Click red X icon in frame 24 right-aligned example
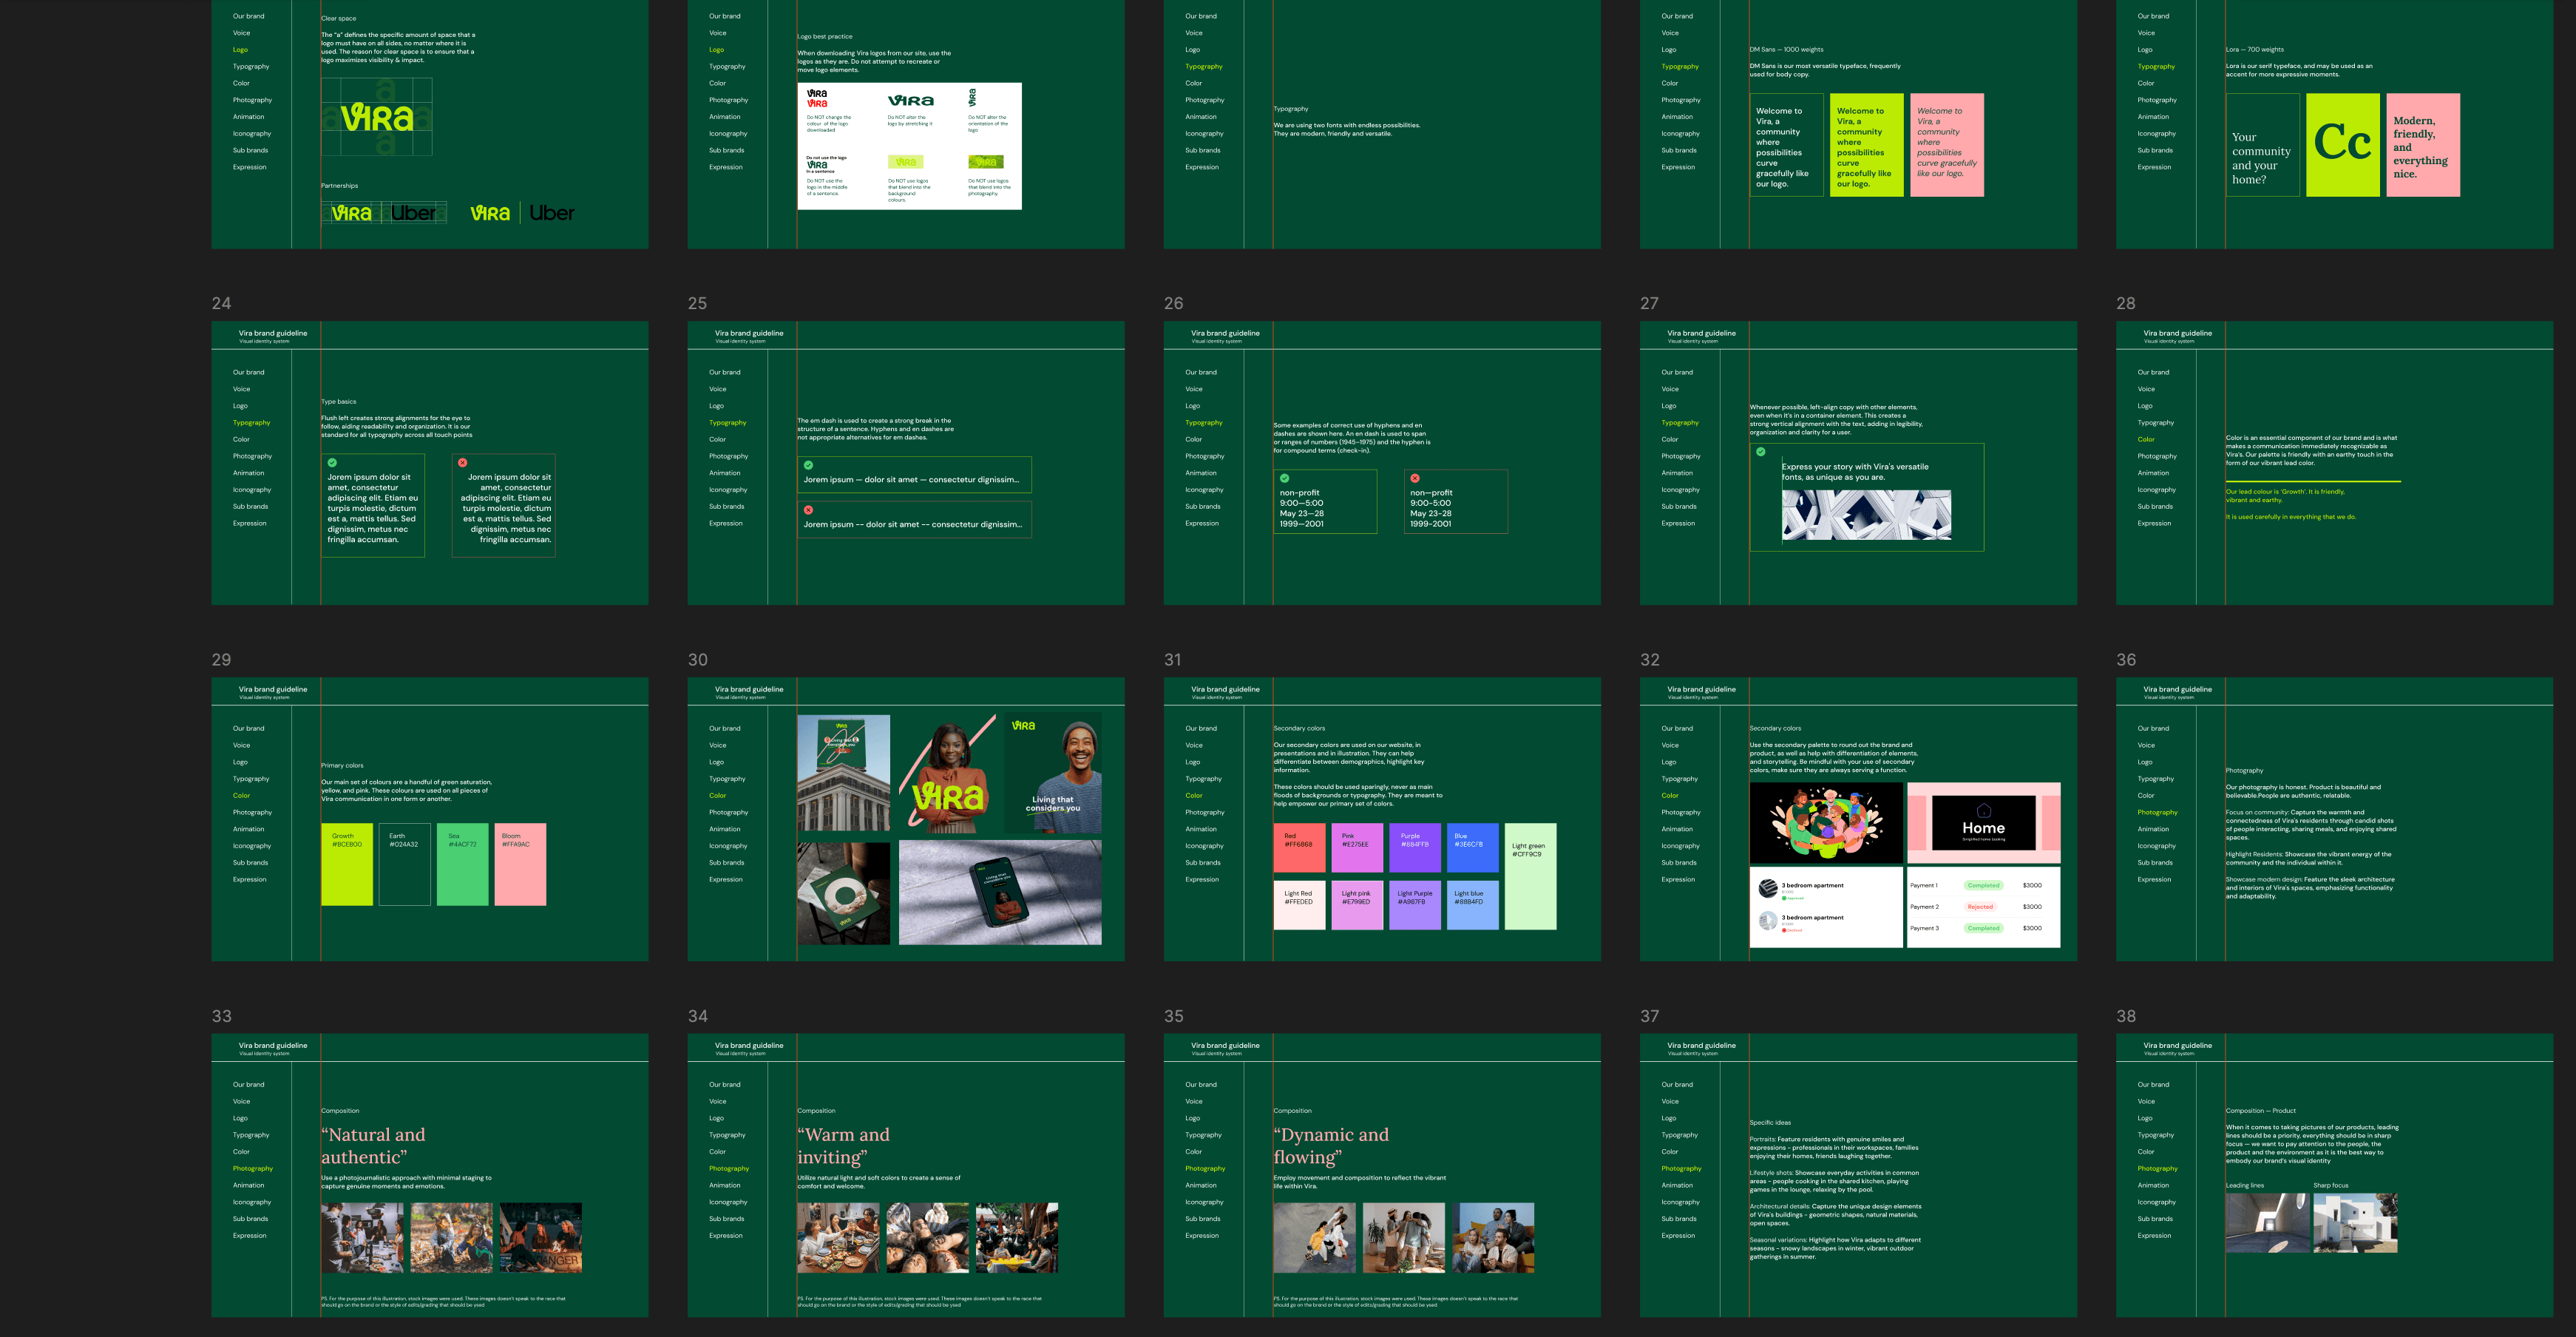The width and height of the screenshot is (2576, 1337). point(462,463)
